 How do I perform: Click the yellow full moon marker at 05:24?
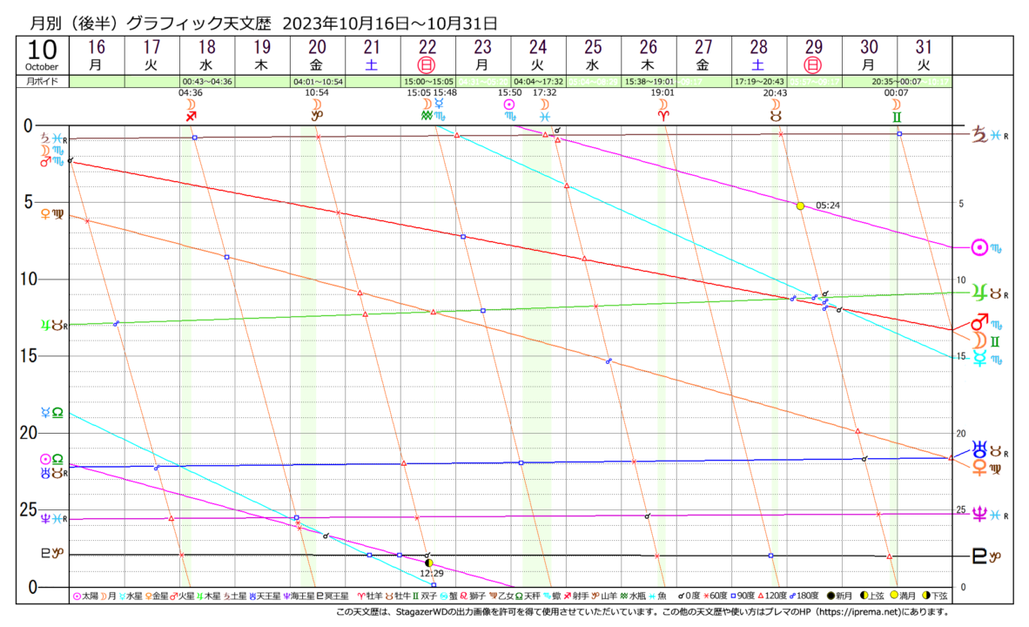[800, 206]
